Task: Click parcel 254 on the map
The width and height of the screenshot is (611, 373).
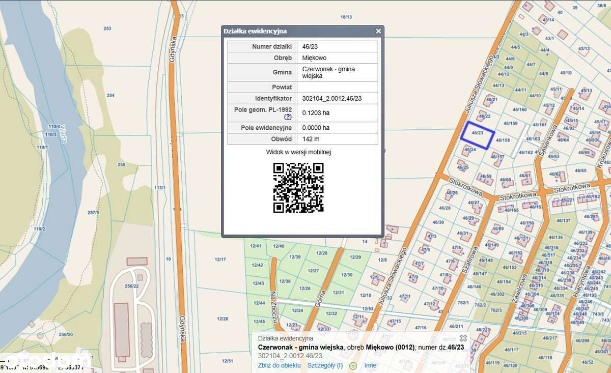Action: [x=110, y=95]
